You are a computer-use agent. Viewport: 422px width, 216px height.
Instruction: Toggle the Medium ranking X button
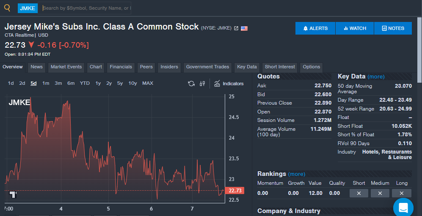click(x=380, y=193)
